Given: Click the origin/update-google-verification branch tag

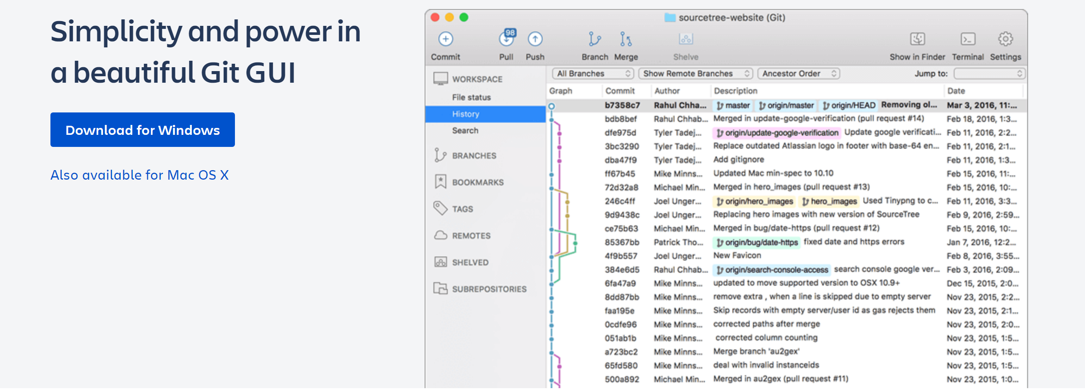Looking at the screenshot, I should [x=777, y=133].
